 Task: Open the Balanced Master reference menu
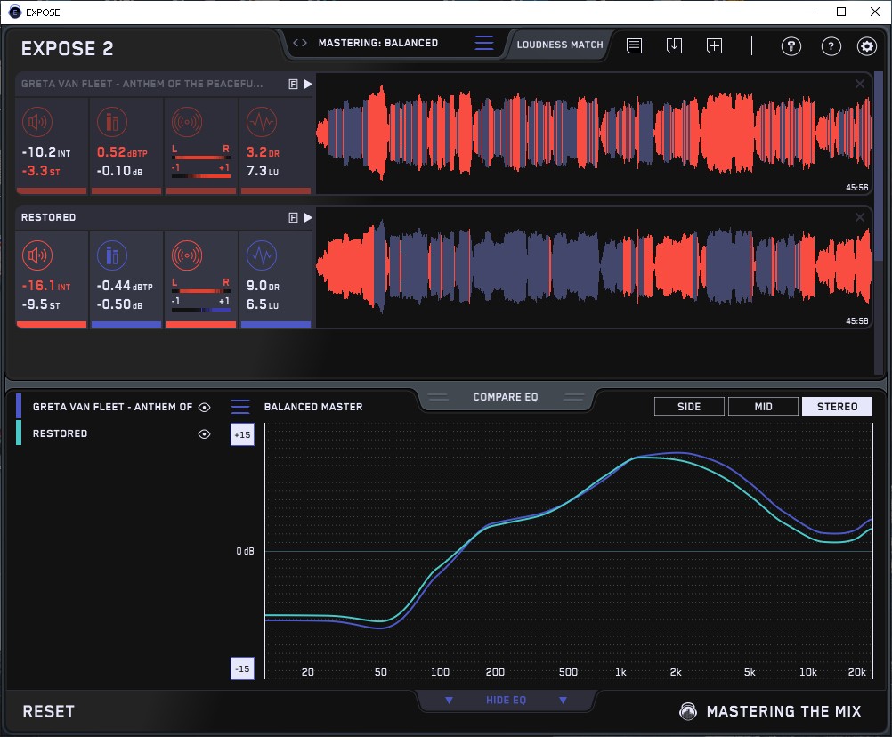[240, 407]
